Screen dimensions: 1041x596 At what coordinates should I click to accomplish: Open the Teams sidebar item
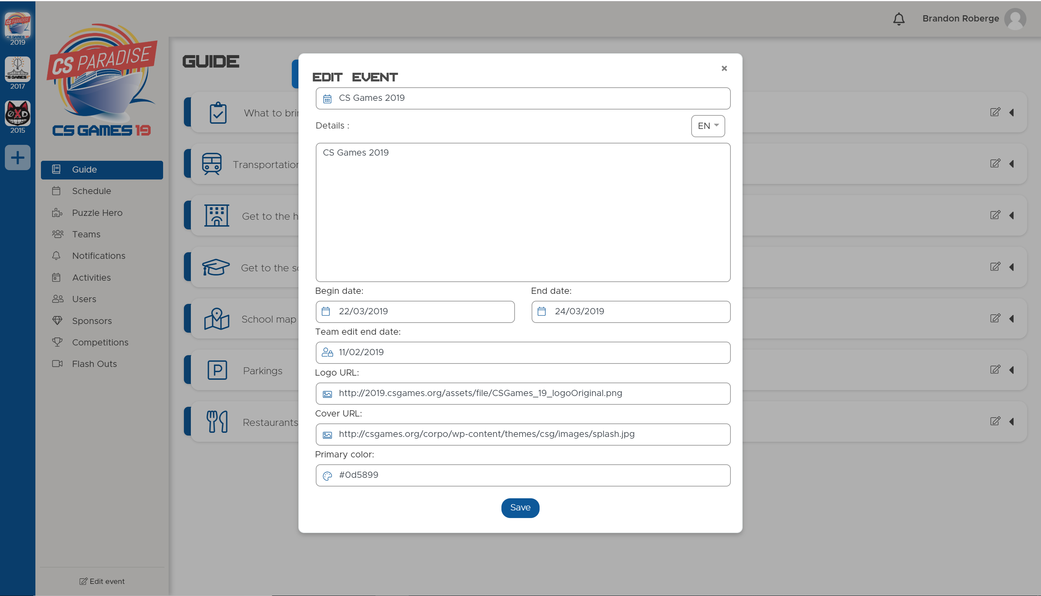(x=102, y=234)
